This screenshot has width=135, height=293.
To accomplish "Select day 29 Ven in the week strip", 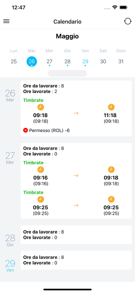I will pyautogui.click(x=85, y=62).
